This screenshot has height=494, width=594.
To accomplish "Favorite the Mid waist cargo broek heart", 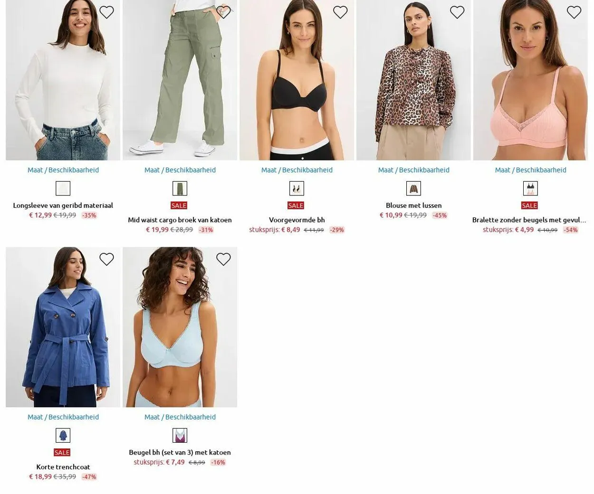I will click(x=223, y=12).
